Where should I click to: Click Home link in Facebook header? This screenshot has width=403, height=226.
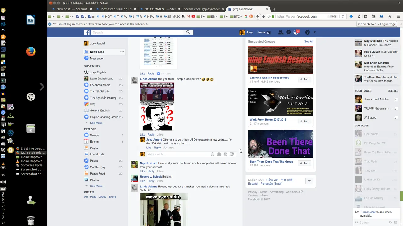261,32
